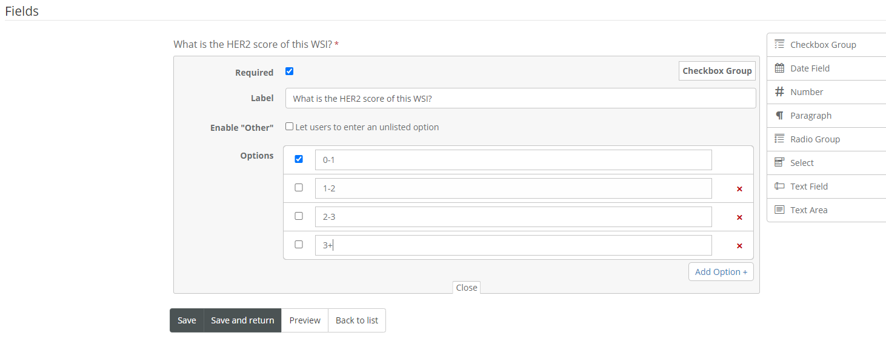Screen dimensions: 886x344
Task: Tick the checkbox beside the 2-3 option
Action: [x=299, y=216]
